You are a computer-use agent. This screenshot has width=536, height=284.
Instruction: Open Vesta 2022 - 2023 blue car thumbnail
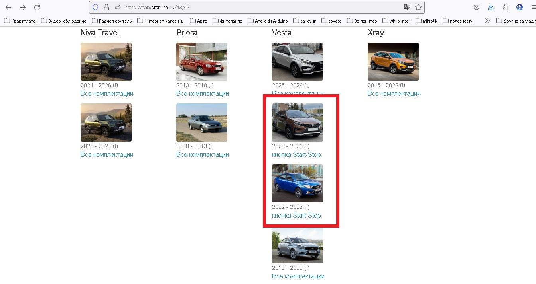tap(298, 183)
